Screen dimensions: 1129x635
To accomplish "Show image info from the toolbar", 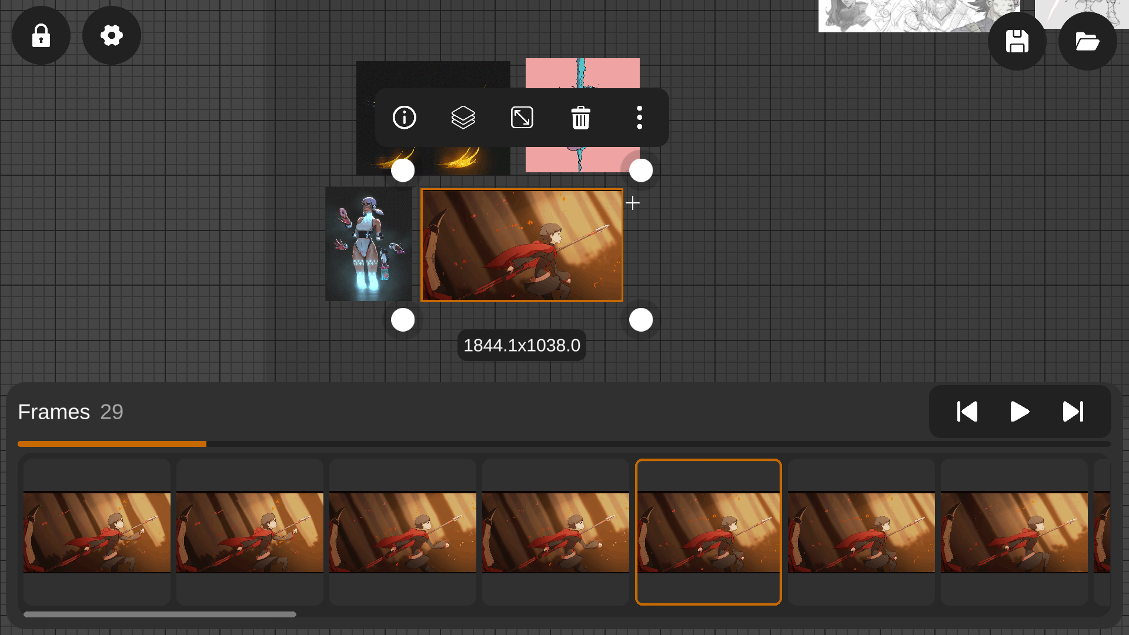I will (x=405, y=118).
